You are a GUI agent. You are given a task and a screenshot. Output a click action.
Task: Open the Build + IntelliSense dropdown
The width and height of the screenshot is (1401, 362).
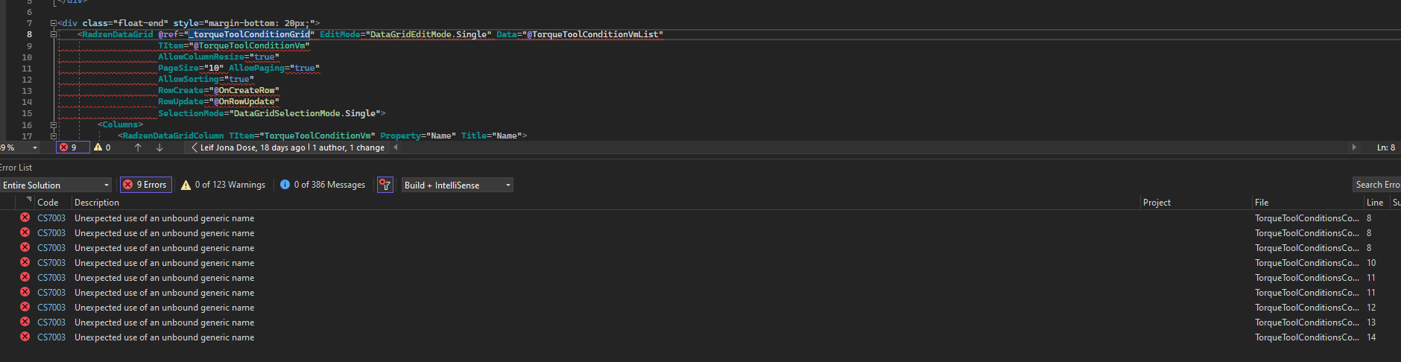(458, 185)
